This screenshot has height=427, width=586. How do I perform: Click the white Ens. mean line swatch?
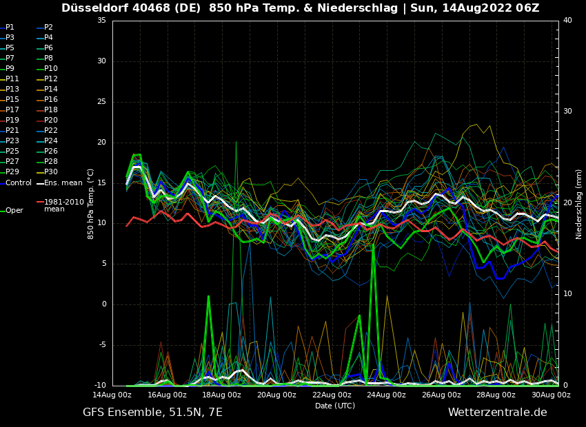tap(40, 183)
